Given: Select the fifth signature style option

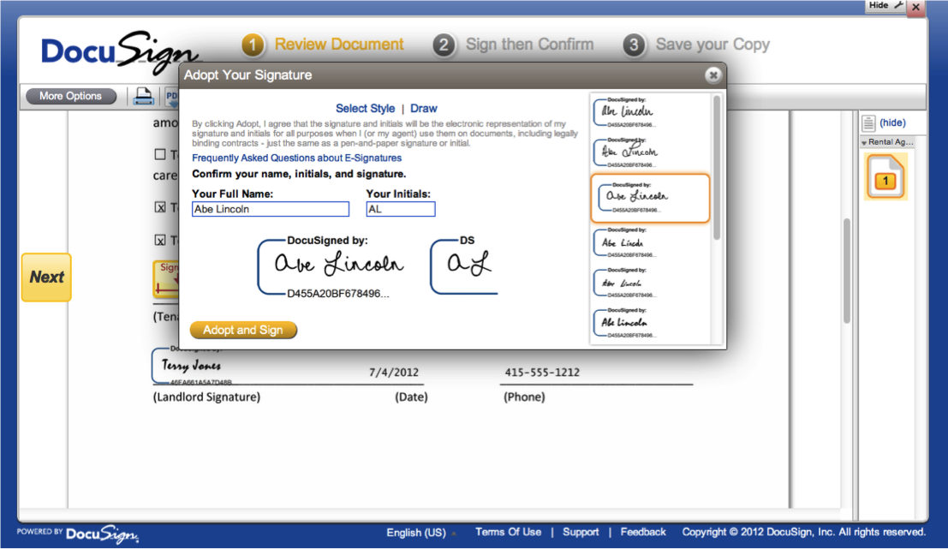Looking at the screenshot, I should (x=626, y=283).
